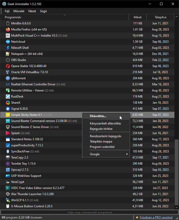179x220 pixels.
Task: Select the TeraCopy icon
Action: pyautogui.click(x=8, y=158)
